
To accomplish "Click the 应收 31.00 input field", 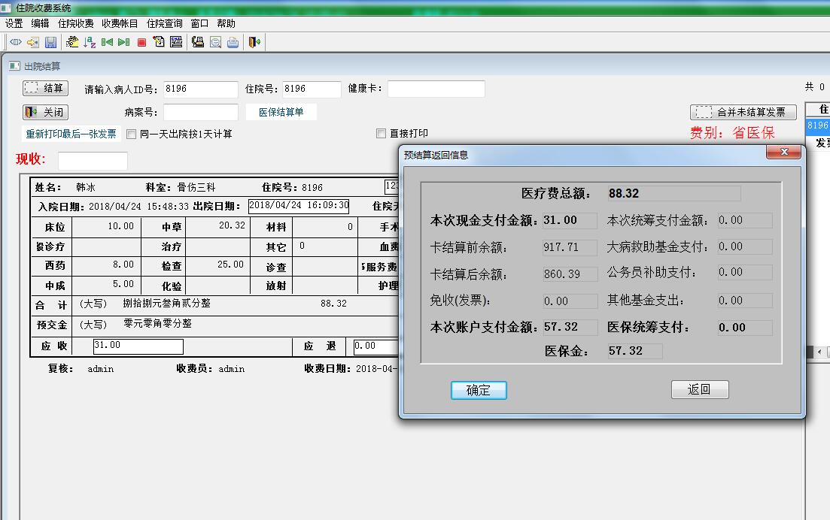I will [138, 346].
